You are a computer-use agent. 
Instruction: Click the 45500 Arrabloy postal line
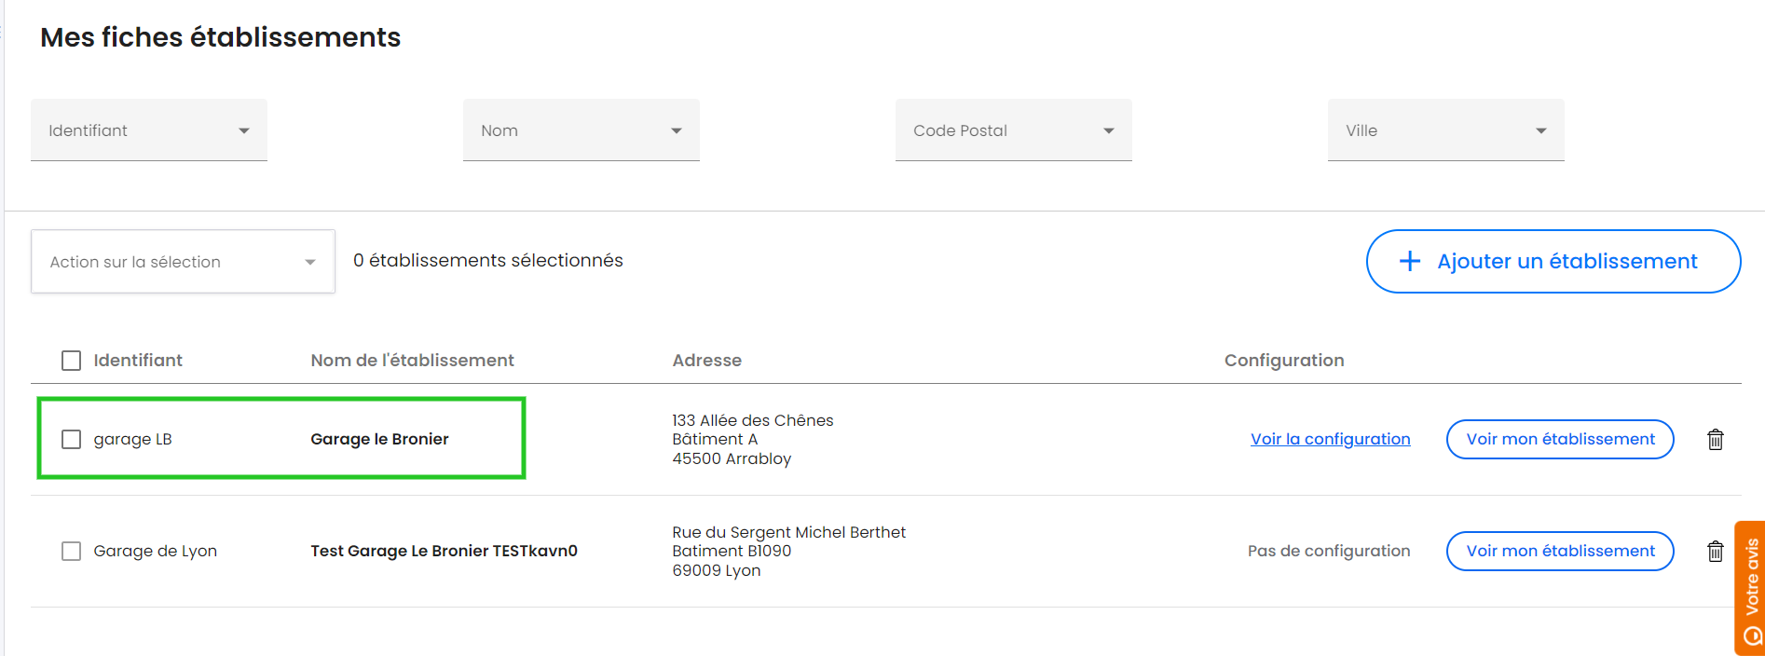point(732,458)
